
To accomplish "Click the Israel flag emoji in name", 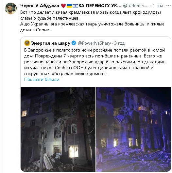I will coord(75,6).
